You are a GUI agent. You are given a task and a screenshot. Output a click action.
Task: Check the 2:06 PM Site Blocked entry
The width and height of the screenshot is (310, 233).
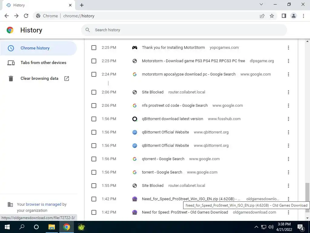click(94, 92)
